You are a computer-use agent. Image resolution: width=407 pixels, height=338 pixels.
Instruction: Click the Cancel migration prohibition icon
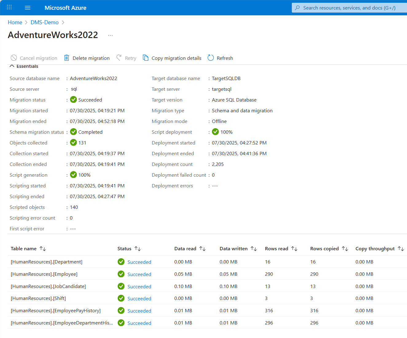[14, 58]
